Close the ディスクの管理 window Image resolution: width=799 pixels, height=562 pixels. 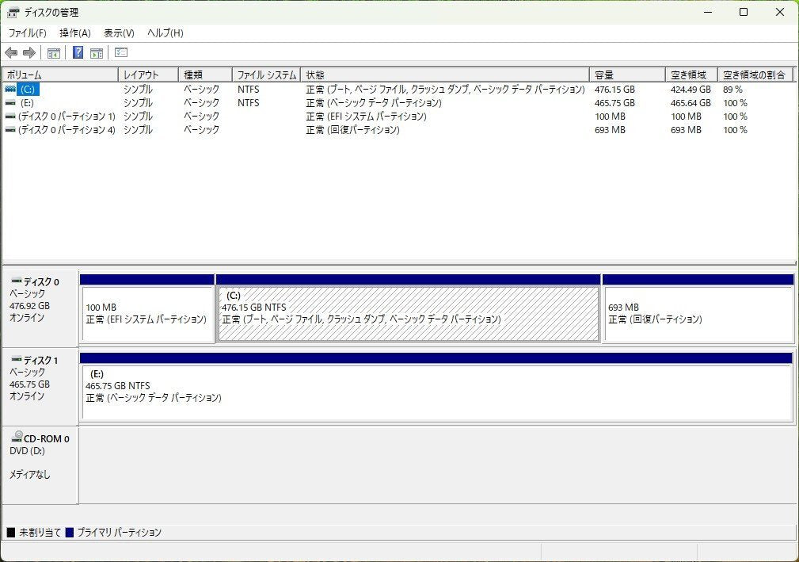[780, 12]
